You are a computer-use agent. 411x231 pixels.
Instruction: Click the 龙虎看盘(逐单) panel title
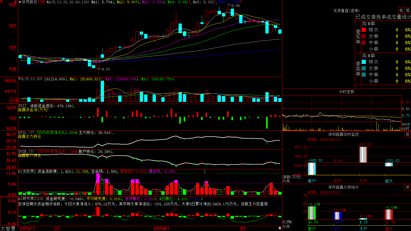[x=346, y=11]
